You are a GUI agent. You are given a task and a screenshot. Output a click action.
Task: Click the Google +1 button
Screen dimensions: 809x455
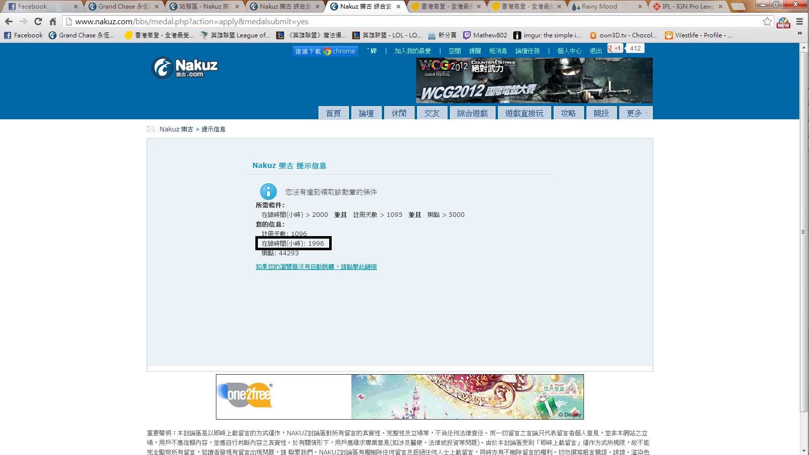point(615,49)
